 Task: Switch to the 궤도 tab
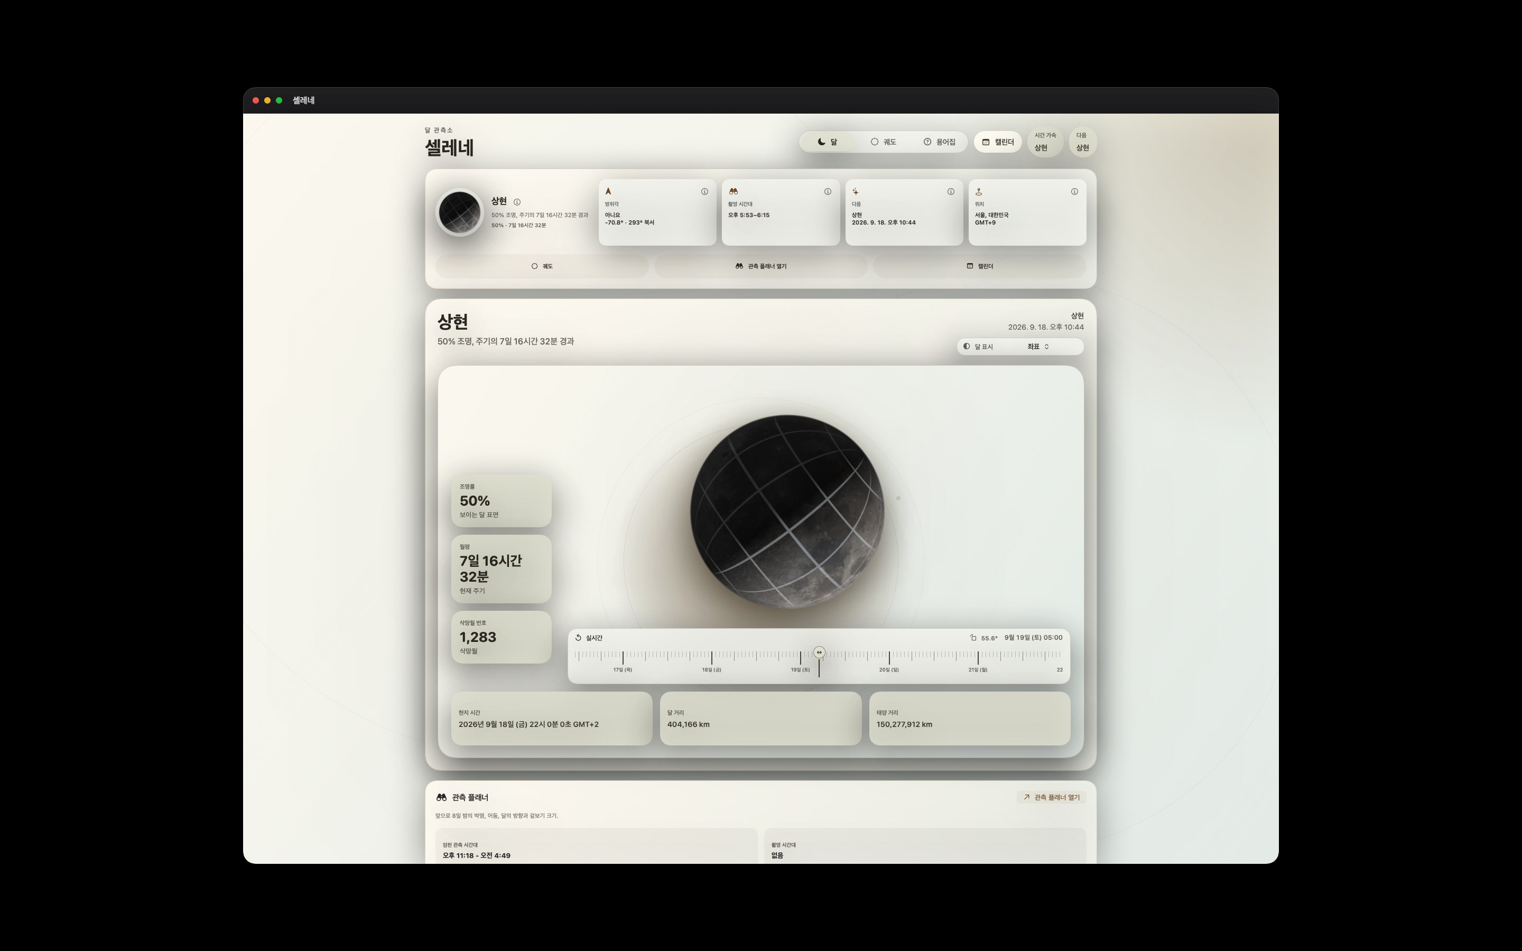[x=883, y=142]
